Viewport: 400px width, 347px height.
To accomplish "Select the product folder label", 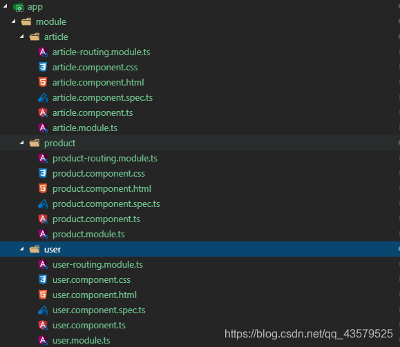I will 59,143.
